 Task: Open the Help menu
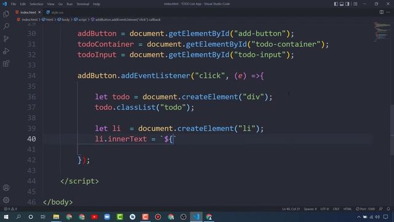97,4
